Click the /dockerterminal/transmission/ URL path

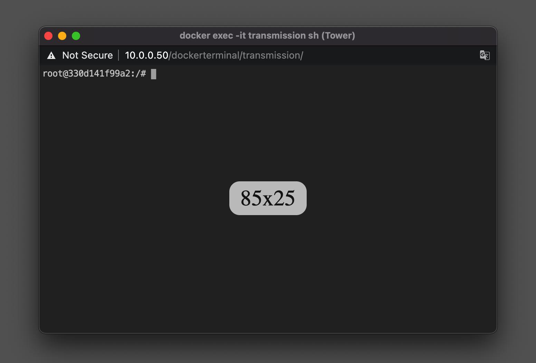pos(236,56)
